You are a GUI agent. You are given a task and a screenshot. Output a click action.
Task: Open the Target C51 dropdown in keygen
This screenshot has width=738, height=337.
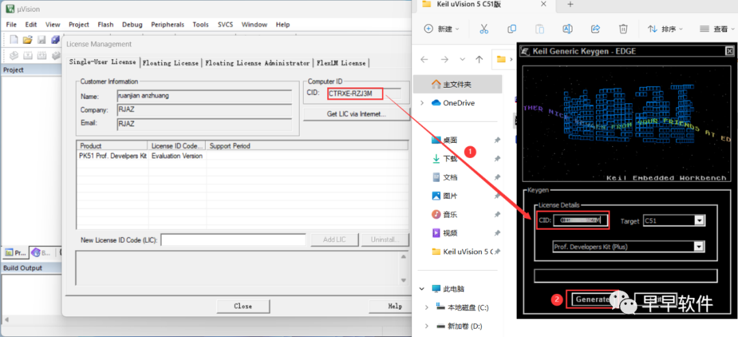click(700, 220)
